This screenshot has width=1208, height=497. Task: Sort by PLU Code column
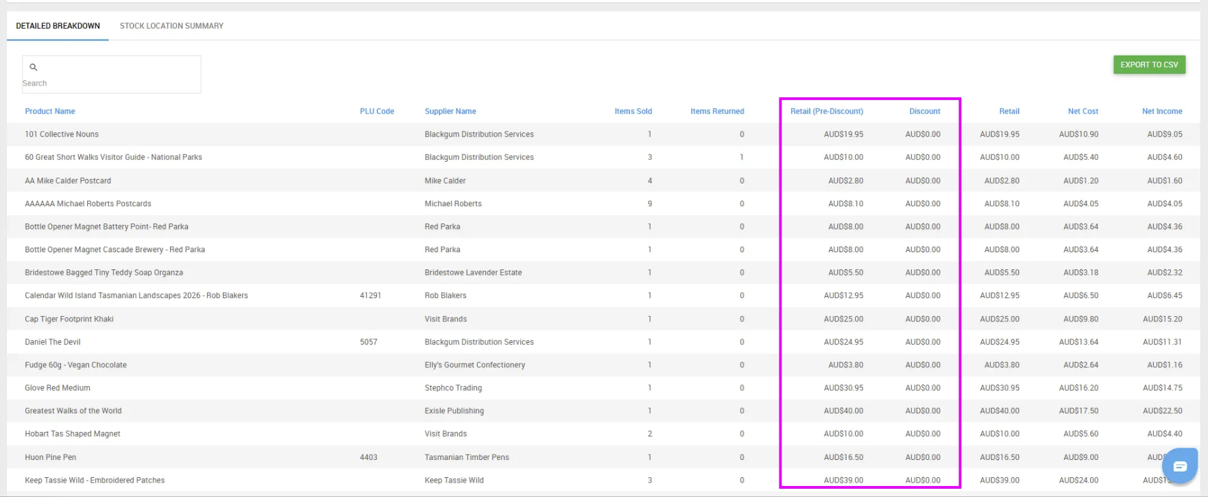377,111
